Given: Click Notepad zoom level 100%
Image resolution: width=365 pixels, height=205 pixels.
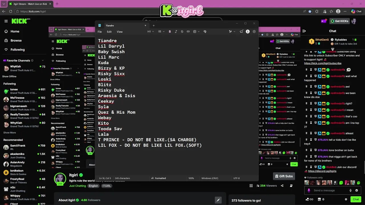Looking at the screenshot, I should tap(191, 178).
